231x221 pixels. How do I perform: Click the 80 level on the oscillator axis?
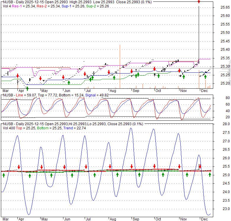pos(219,98)
